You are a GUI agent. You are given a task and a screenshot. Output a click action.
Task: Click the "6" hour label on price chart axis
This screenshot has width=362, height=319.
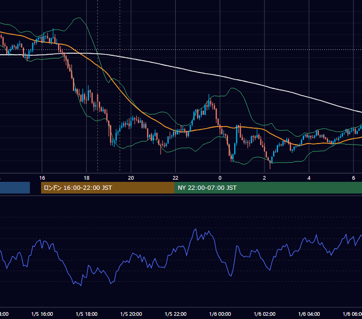coord(353,178)
